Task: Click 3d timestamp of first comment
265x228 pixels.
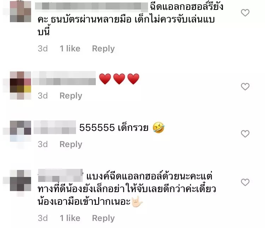Action: coord(43,49)
